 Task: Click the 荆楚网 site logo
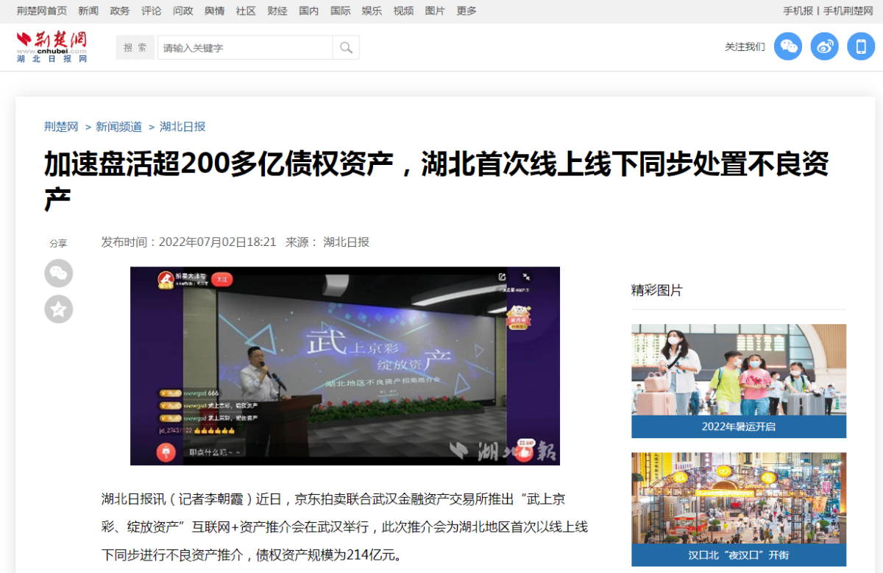(x=52, y=46)
